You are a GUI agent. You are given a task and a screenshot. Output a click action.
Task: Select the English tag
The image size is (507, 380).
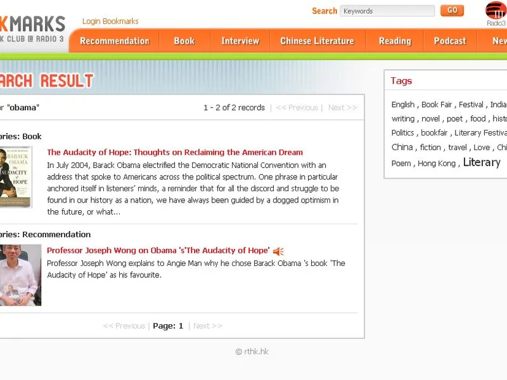(403, 104)
